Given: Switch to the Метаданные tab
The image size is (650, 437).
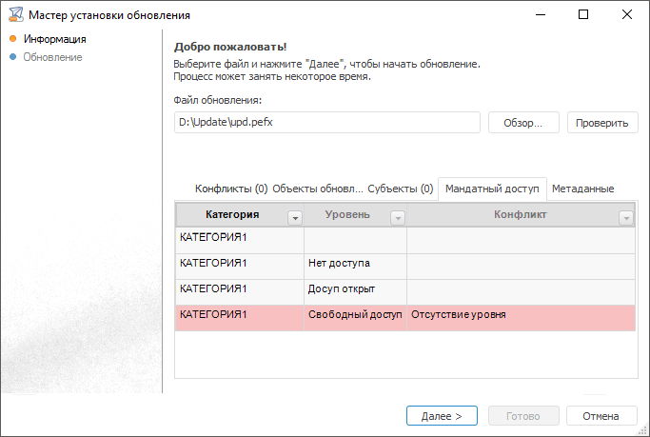Looking at the screenshot, I should point(582,189).
